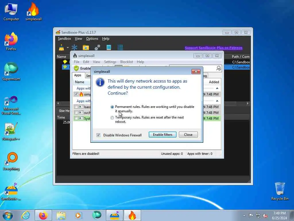294x221 pixels.
Task: Check the svch row checkbox
Action: click(76, 113)
